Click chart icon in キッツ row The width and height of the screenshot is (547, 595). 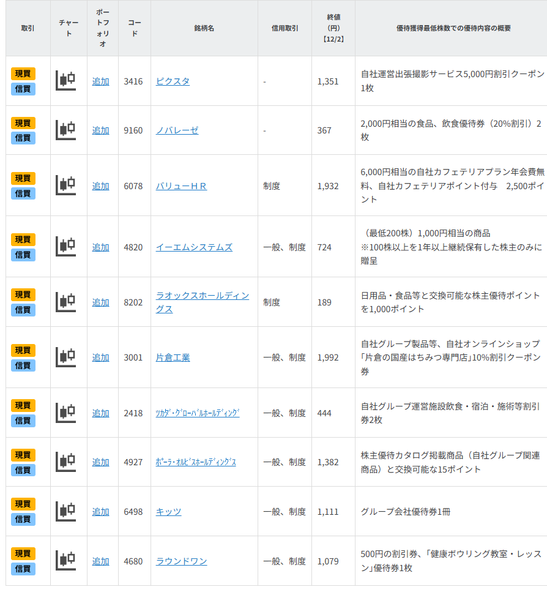pos(66,511)
